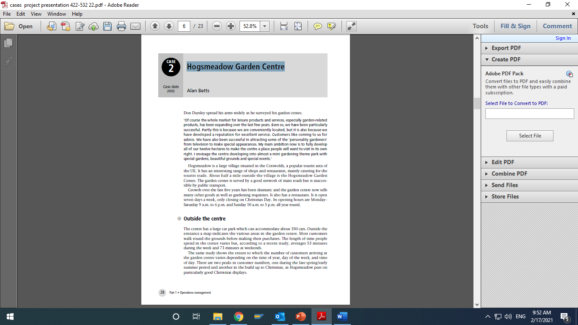Open Cortana search circle on taskbar
This screenshot has height=325, width=578.
click(x=176, y=317)
